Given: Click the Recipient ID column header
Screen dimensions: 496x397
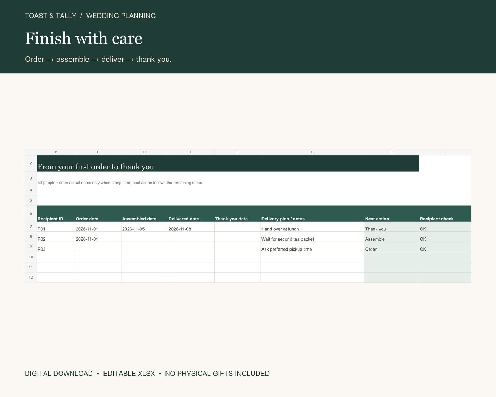Looking at the screenshot, I should [56, 214].
